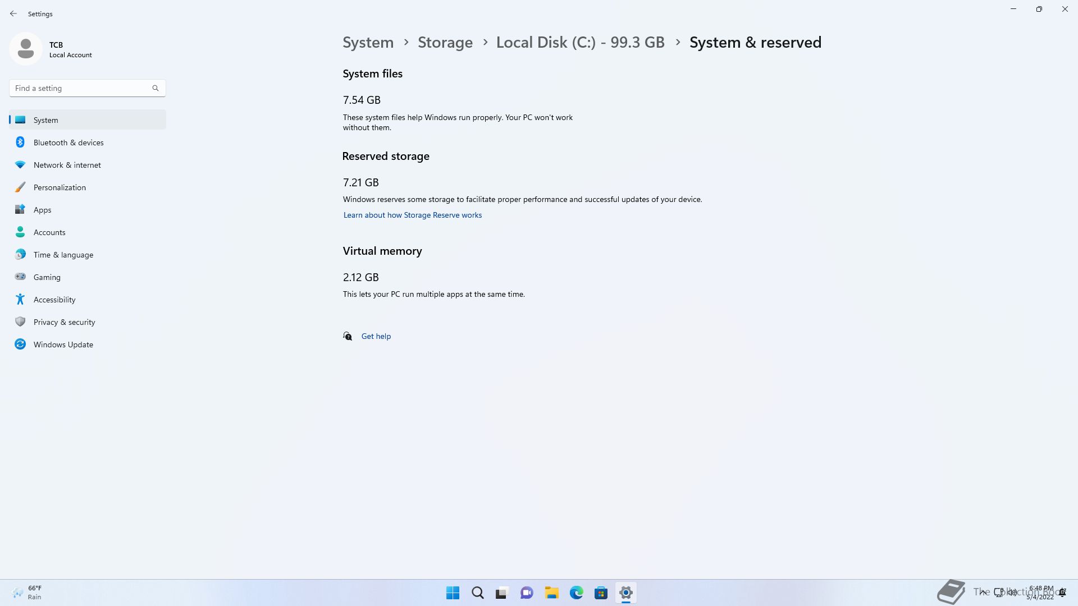Open Time & language settings
Image resolution: width=1078 pixels, height=606 pixels.
point(88,255)
